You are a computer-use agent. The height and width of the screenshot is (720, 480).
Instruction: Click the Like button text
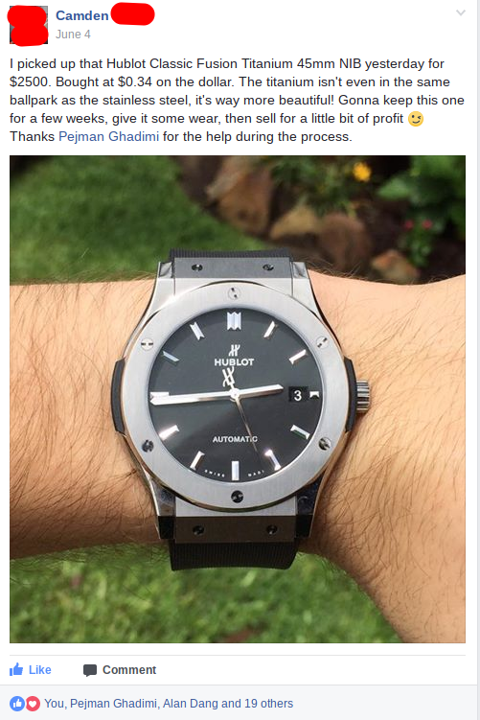click(x=40, y=670)
